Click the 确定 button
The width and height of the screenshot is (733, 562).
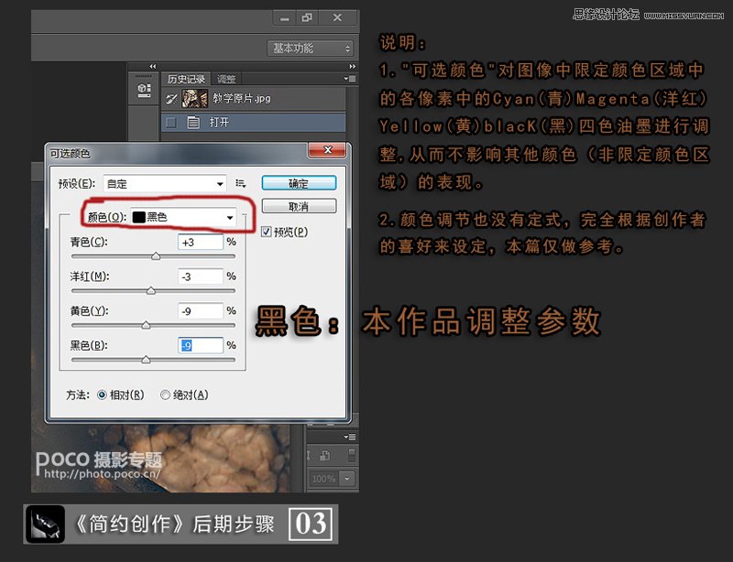pyautogui.click(x=299, y=183)
